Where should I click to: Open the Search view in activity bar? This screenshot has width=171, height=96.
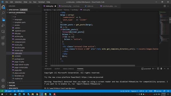point(3,13)
